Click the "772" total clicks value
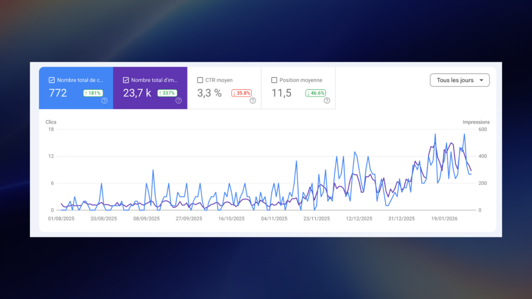This screenshot has width=532, height=299. 57,92
